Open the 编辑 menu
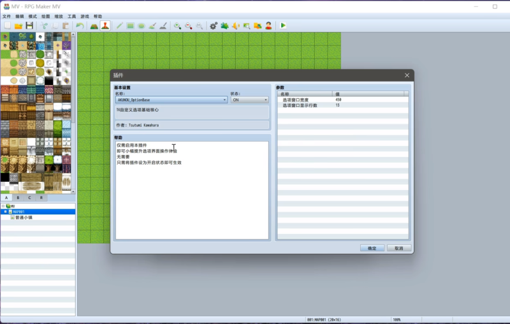Image resolution: width=510 pixels, height=324 pixels. pos(20,17)
